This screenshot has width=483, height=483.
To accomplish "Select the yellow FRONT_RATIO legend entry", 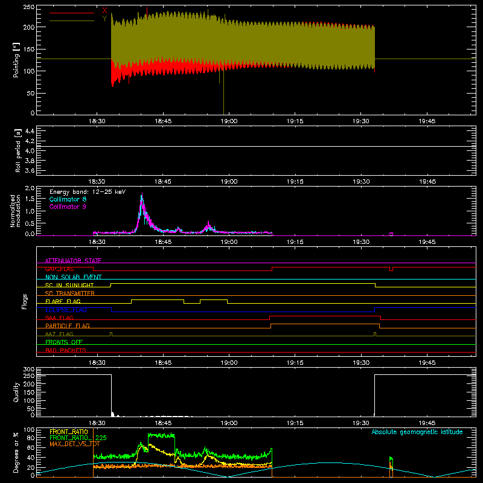I will coord(69,432).
